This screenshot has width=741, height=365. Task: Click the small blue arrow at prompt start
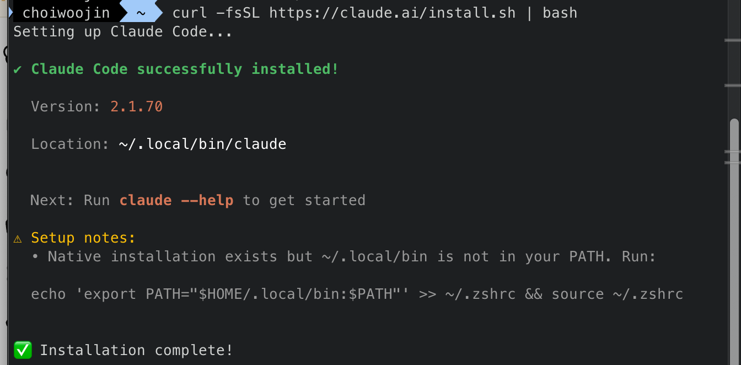pyautogui.click(x=11, y=12)
